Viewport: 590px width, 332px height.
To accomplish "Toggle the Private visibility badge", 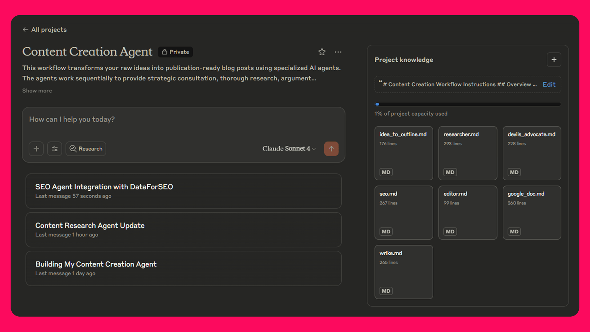I will (x=175, y=52).
